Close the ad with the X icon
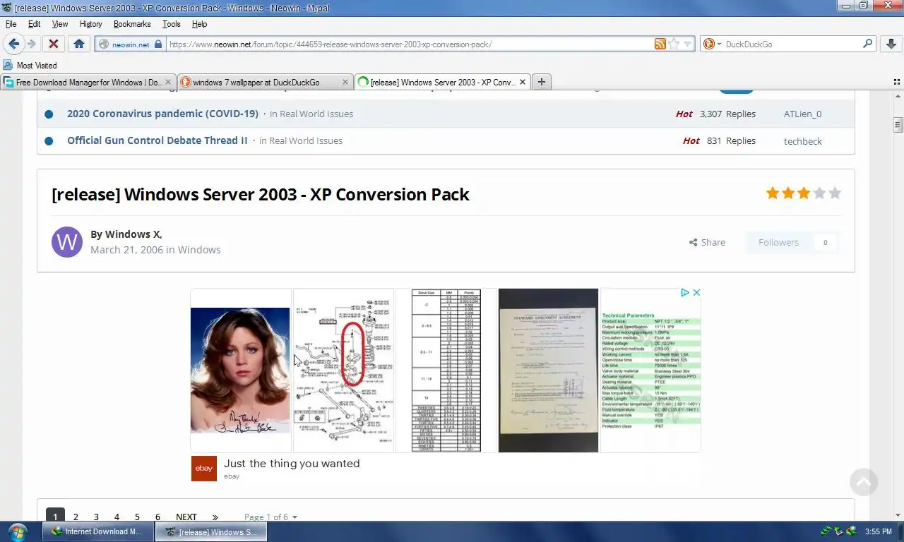The image size is (904, 542). (x=696, y=292)
